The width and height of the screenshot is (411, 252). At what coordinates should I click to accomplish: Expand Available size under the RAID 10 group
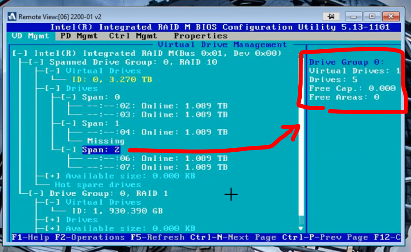pos(52,176)
